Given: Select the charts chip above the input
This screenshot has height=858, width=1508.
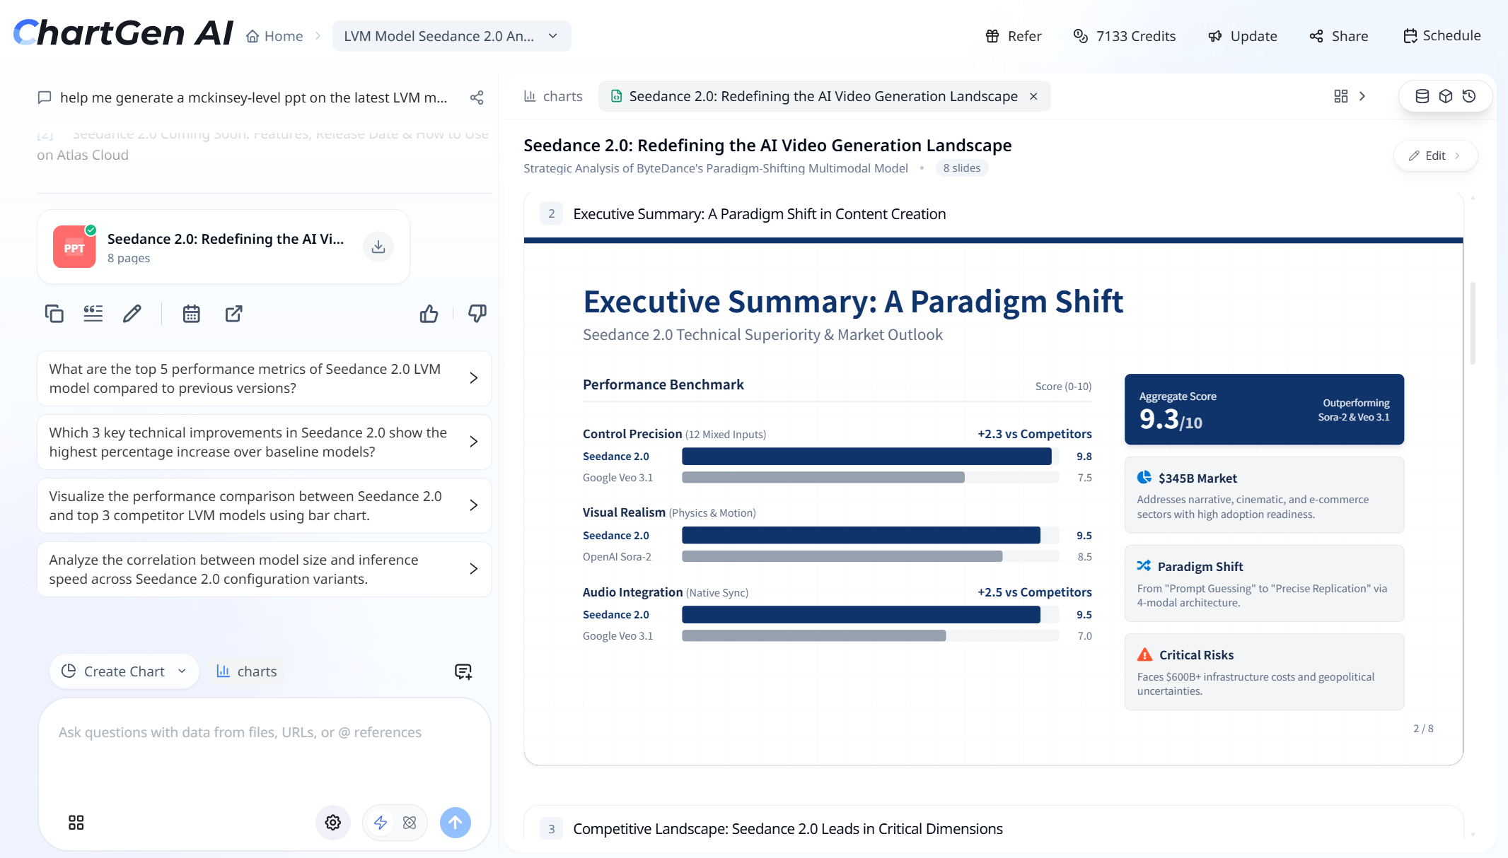Looking at the screenshot, I should 247,671.
